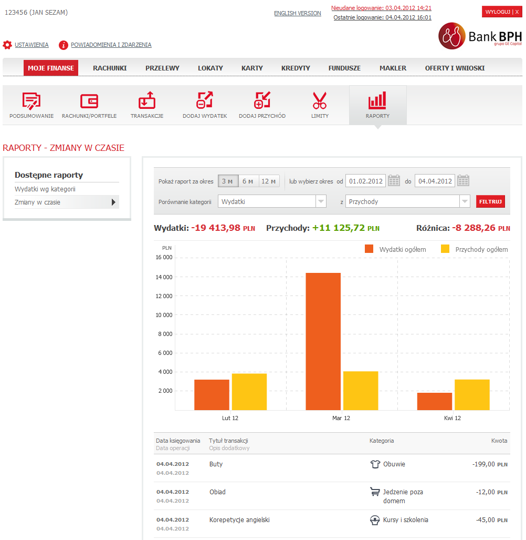Click the orange Lut 12 expenses bar
The height and width of the screenshot is (540, 526).
[212, 395]
